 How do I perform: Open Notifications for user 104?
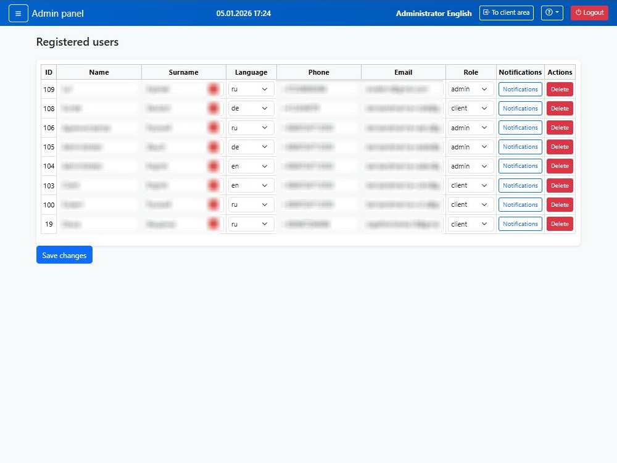point(520,165)
